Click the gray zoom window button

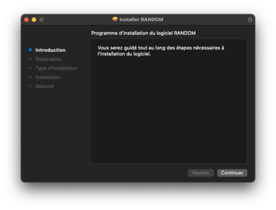41,19
